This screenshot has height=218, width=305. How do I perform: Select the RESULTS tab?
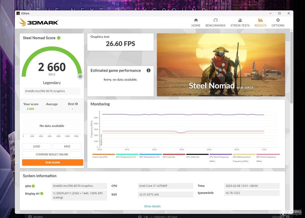click(x=260, y=22)
